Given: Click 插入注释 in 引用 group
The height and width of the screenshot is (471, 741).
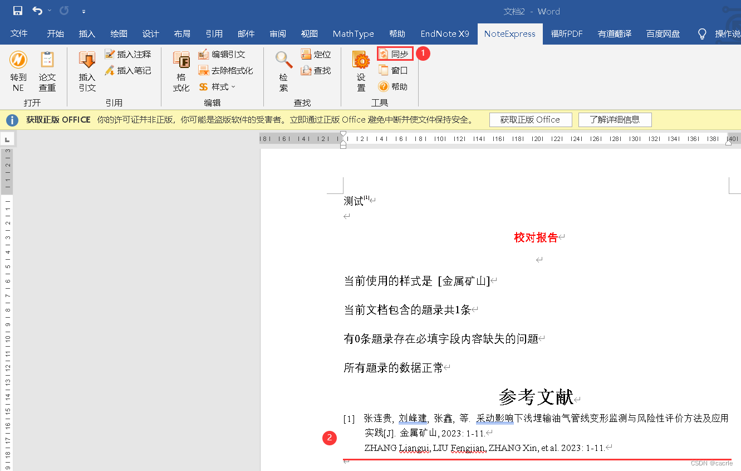Looking at the screenshot, I should click(x=127, y=54).
